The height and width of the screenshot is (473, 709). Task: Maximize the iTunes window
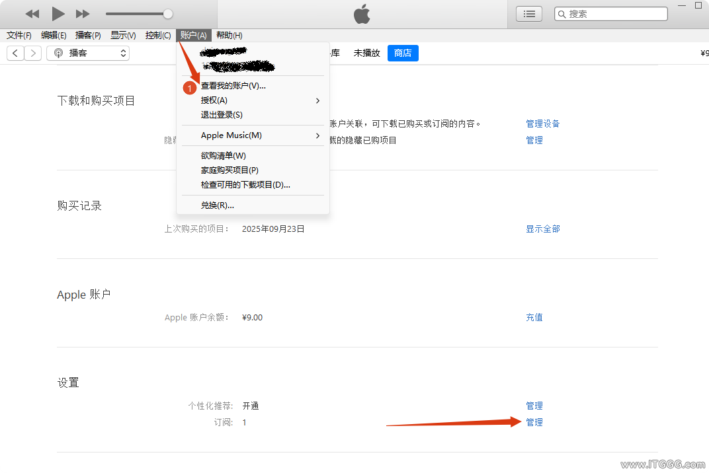click(698, 5)
